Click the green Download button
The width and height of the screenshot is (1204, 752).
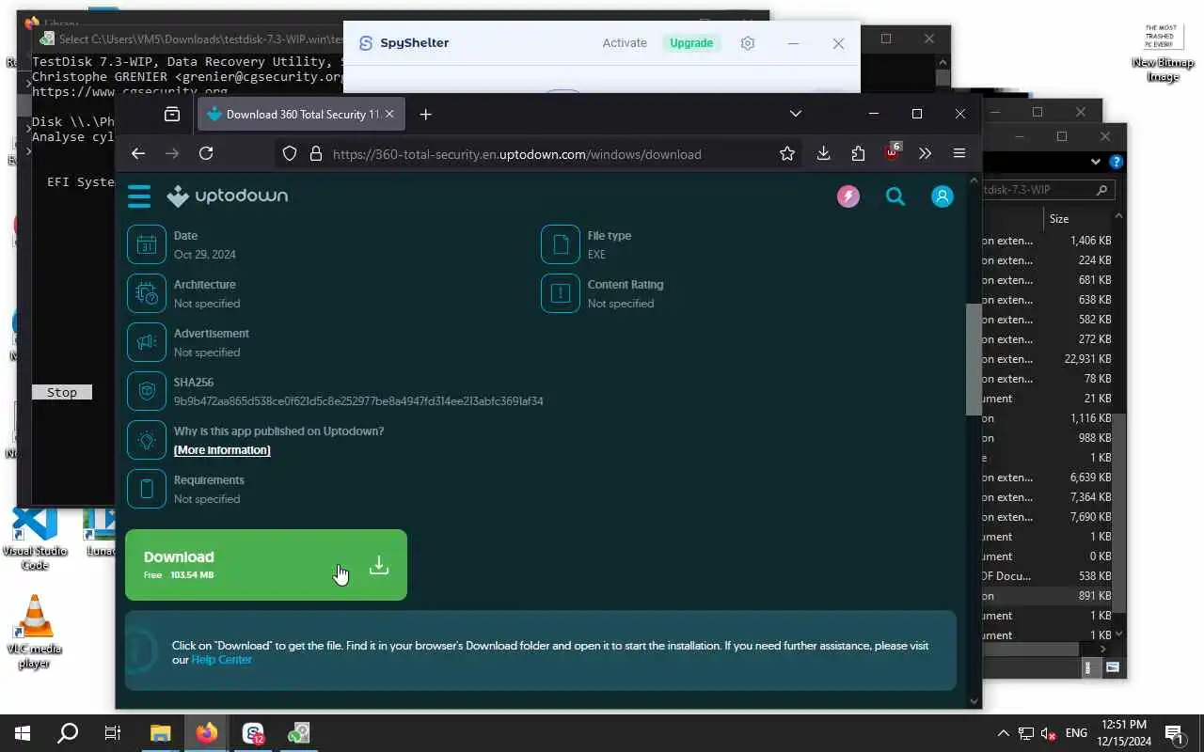pos(266,565)
